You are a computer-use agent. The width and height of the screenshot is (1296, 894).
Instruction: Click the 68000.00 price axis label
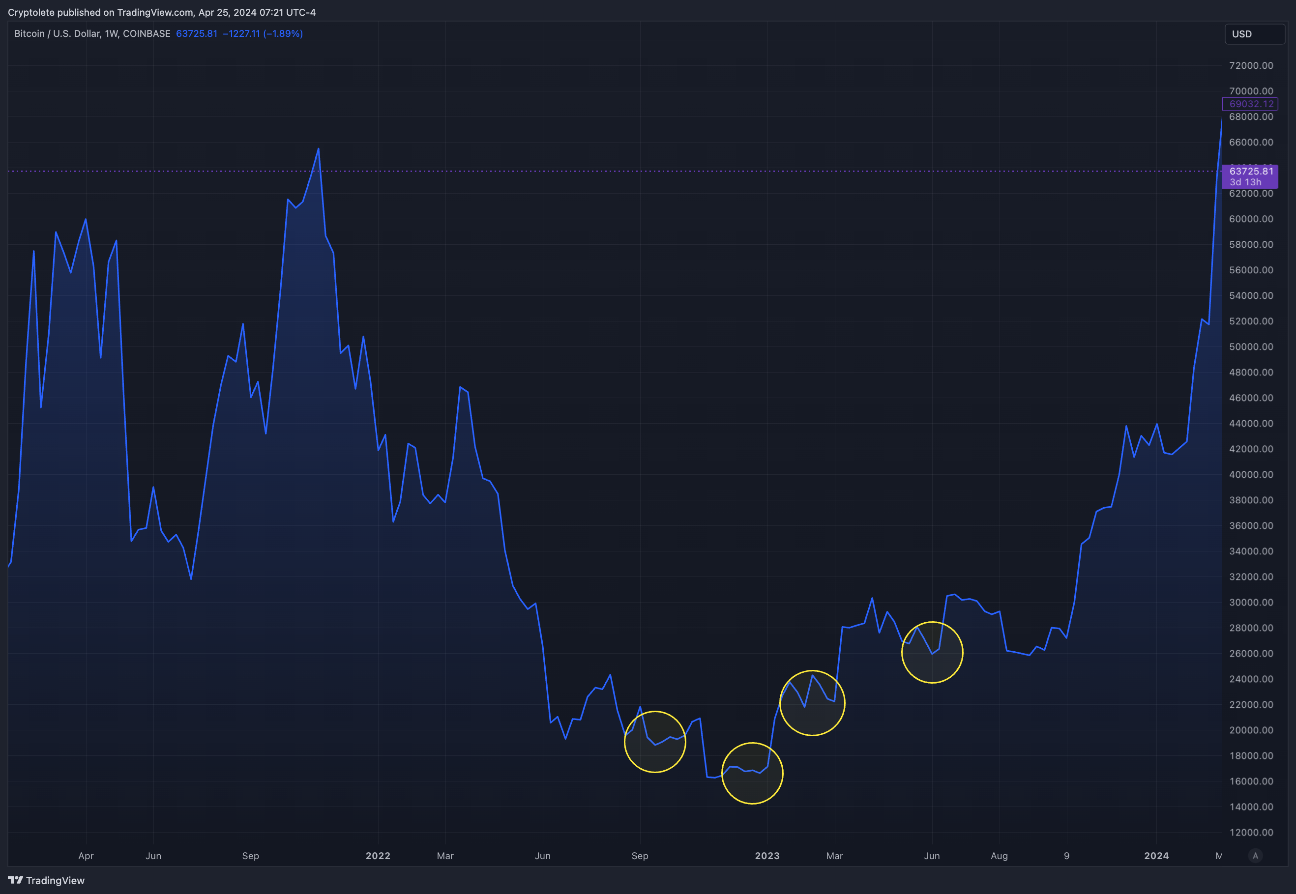pyautogui.click(x=1251, y=116)
